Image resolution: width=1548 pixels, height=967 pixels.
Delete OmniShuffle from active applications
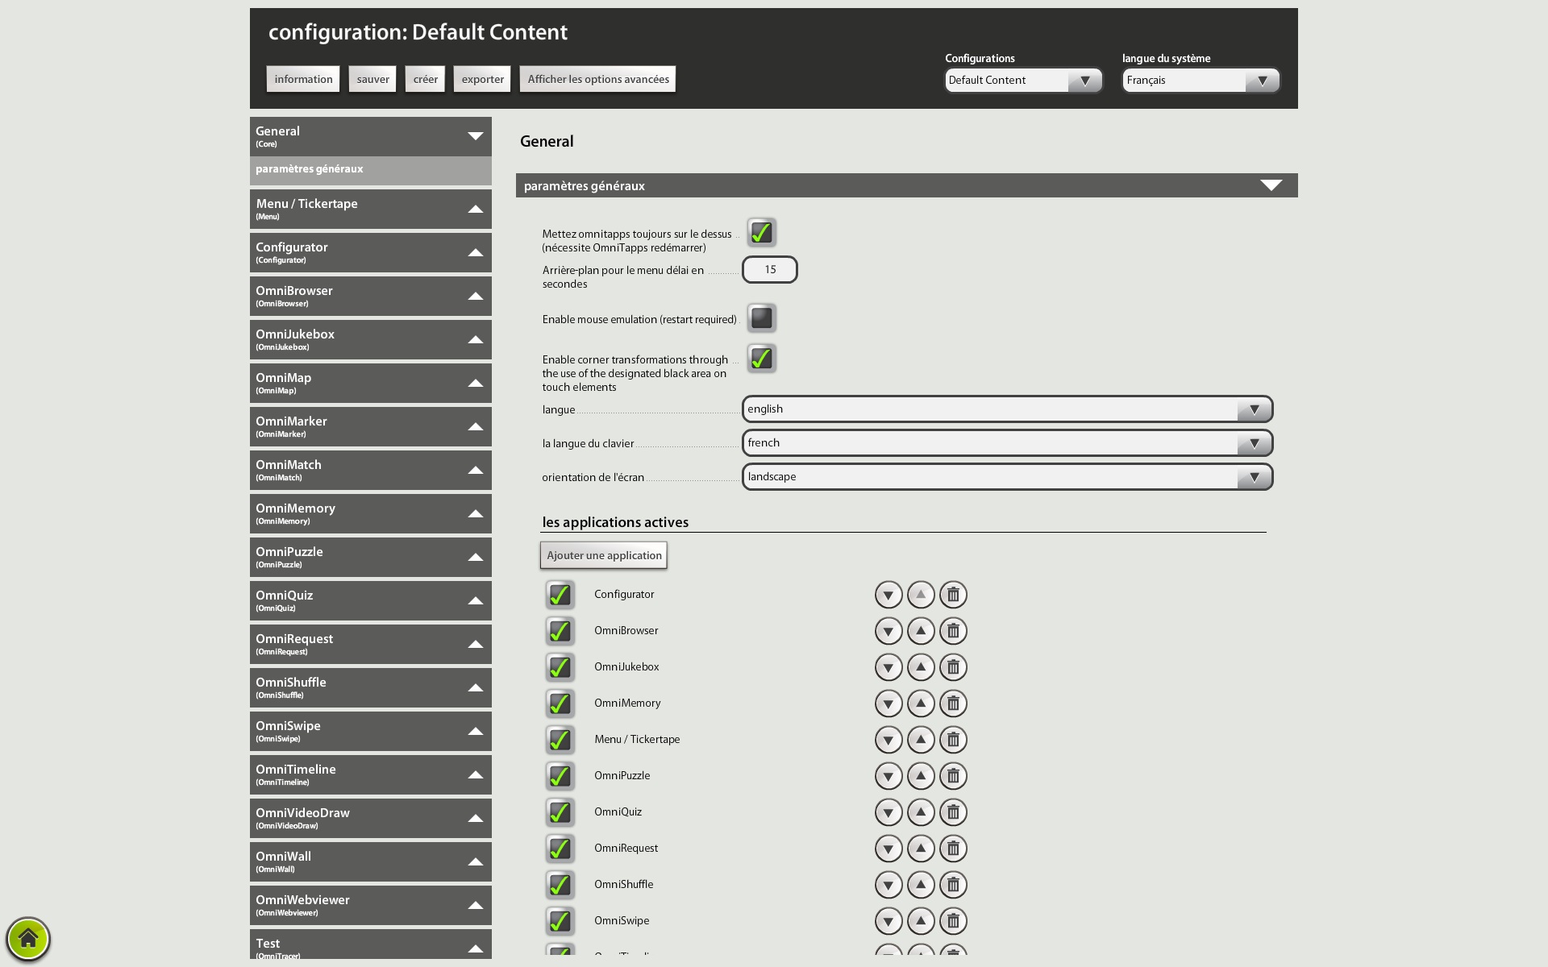click(953, 885)
